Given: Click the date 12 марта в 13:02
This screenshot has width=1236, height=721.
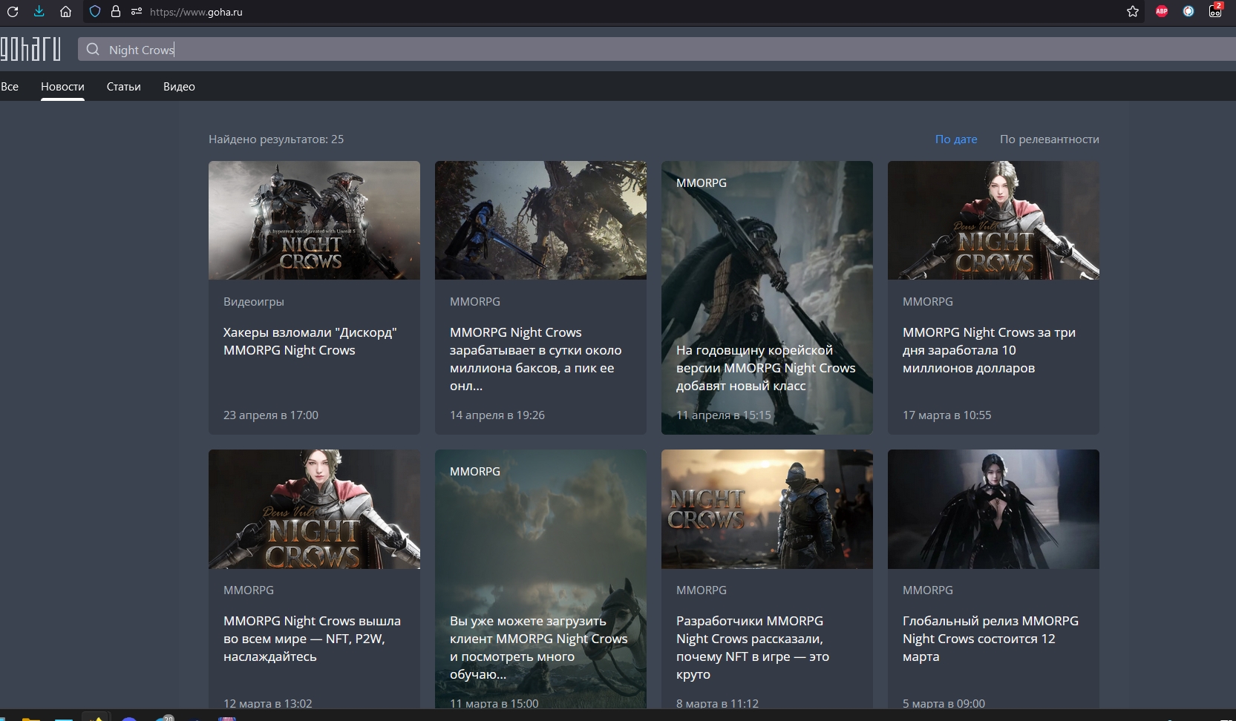Looking at the screenshot, I should point(268,703).
